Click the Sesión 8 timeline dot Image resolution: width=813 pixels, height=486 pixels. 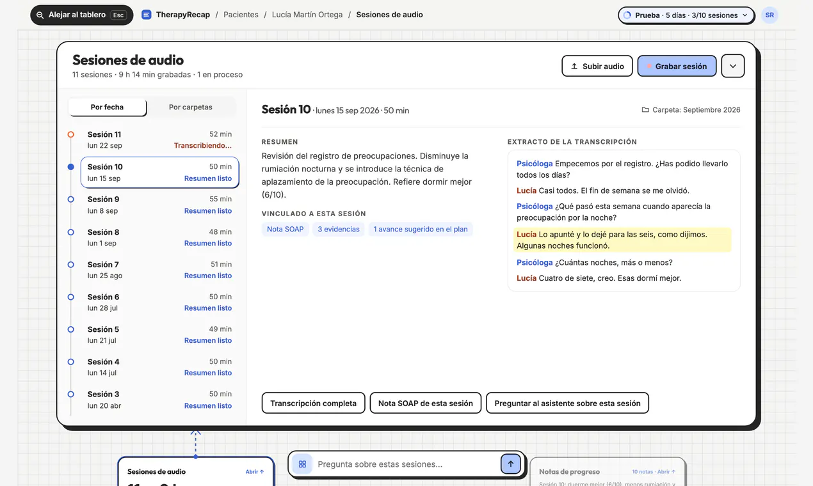[71, 232]
